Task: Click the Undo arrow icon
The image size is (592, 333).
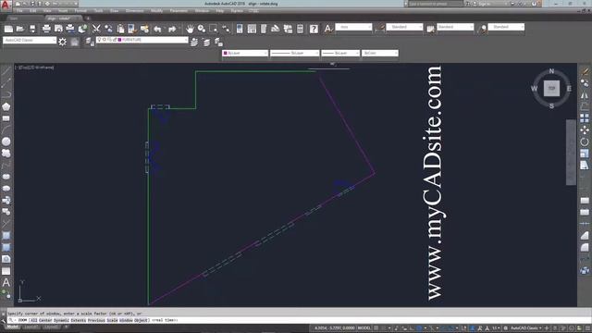Action: [157, 29]
